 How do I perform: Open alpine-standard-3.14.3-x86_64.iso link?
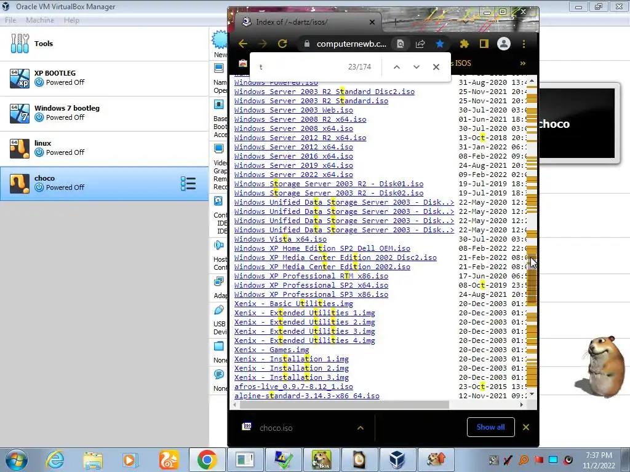[307, 396]
